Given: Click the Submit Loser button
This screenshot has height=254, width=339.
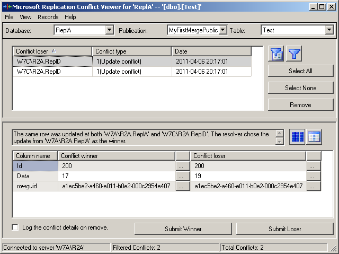Looking at the screenshot, I should (285, 229).
